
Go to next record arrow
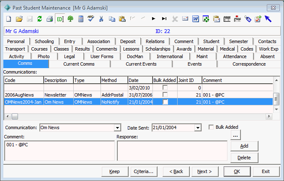pyautogui.click(x=154, y=19)
